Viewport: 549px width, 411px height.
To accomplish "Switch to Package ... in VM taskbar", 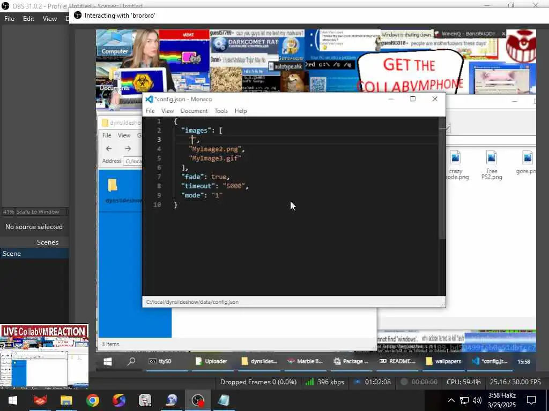I will click(351, 361).
